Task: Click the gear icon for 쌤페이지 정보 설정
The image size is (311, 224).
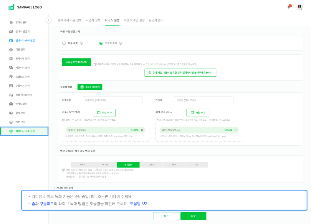Action: [x=11, y=131]
